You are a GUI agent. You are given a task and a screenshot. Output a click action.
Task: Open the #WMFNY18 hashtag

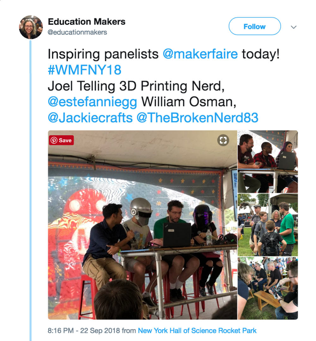(x=84, y=70)
